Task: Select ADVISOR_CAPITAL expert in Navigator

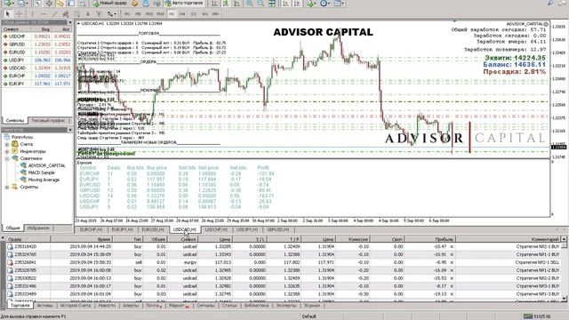Action: [46, 165]
